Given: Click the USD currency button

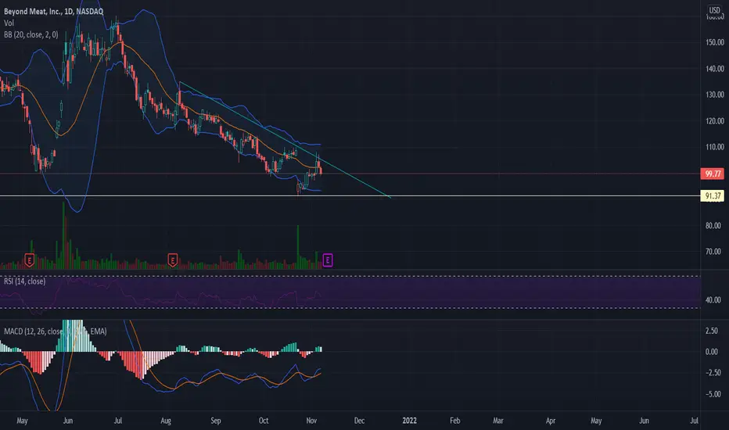Looking at the screenshot, I should click(715, 9).
